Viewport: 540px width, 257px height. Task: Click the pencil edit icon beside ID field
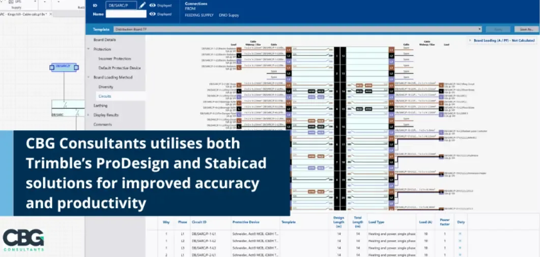142,5
